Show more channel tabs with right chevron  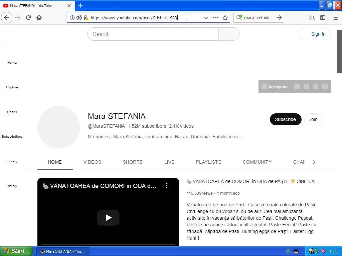point(314,162)
